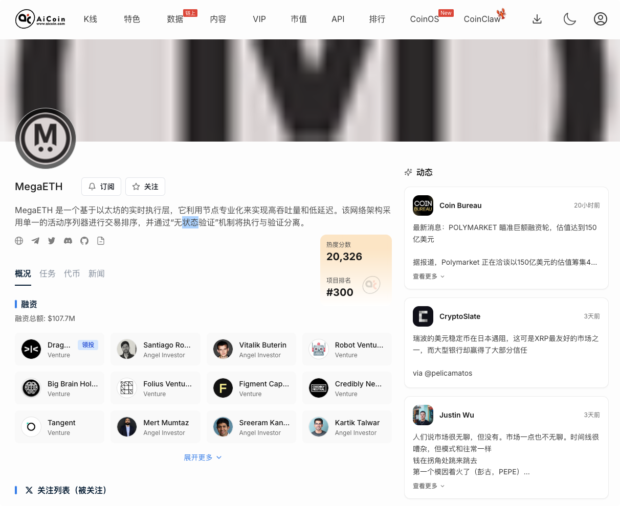Open the MegaETH GitHub icon
This screenshot has height=506, width=620.
[x=84, y=241]
